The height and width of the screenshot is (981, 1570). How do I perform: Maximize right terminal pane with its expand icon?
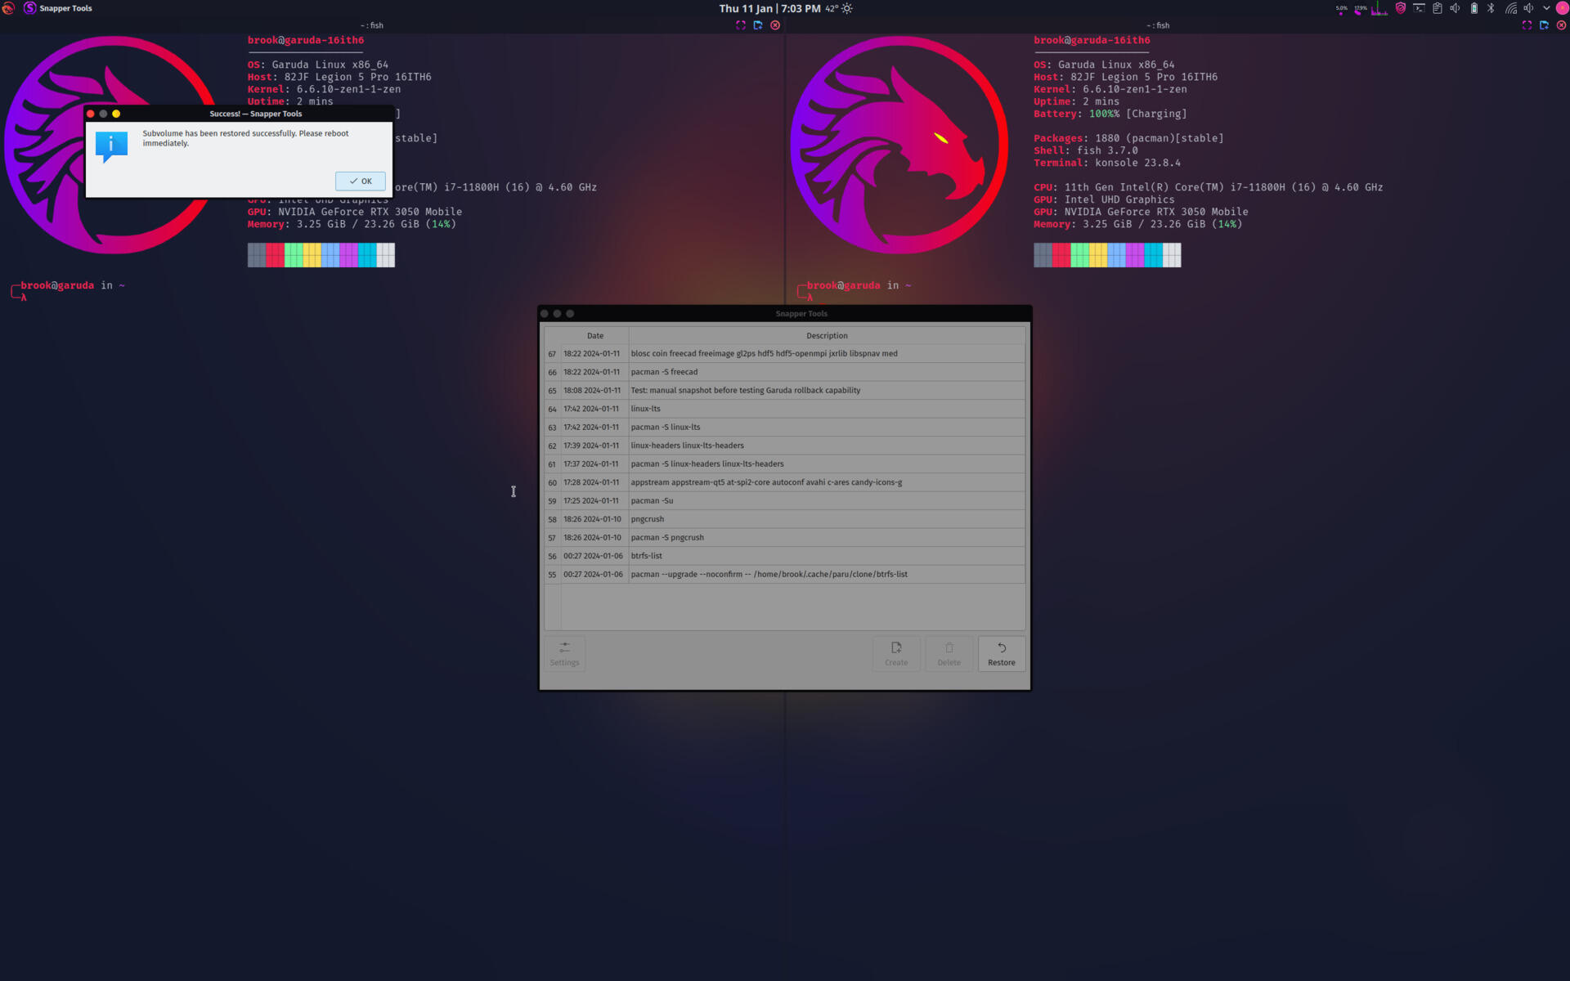pos(1527,25)
